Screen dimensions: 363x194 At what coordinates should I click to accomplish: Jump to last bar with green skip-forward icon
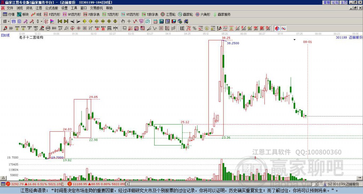click(x=66, y=21)
